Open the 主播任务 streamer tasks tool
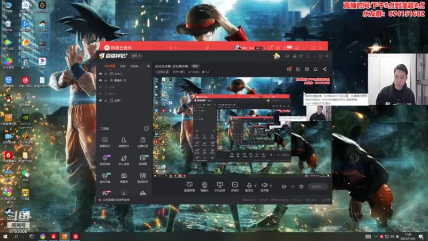The image size is (428, 241). pos(143,142)
